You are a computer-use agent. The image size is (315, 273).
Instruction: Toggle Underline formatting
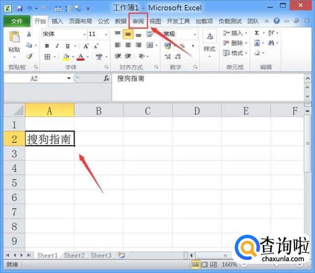click(x=68, y=46)
